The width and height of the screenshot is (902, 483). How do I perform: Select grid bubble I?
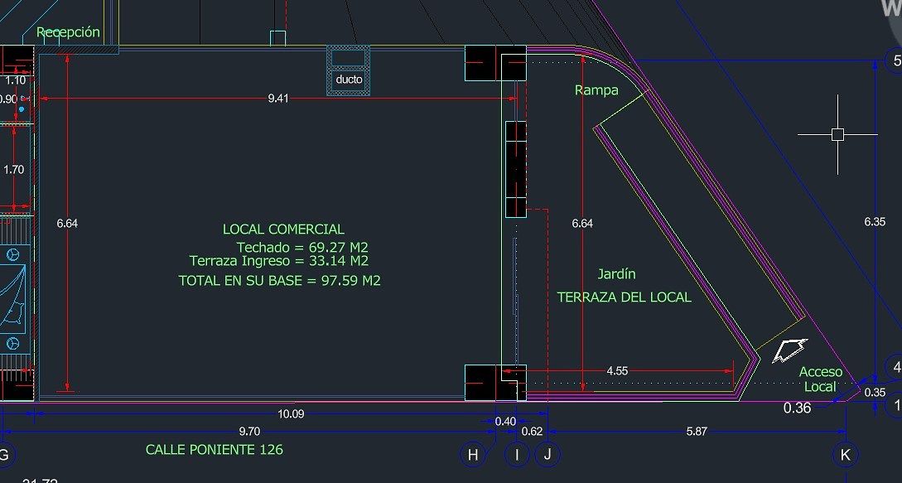(x=517, y=454)
